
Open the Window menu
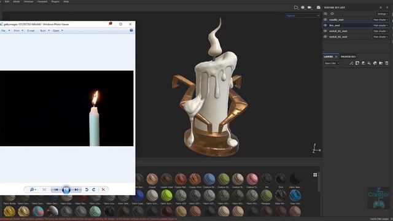[28, 1]
